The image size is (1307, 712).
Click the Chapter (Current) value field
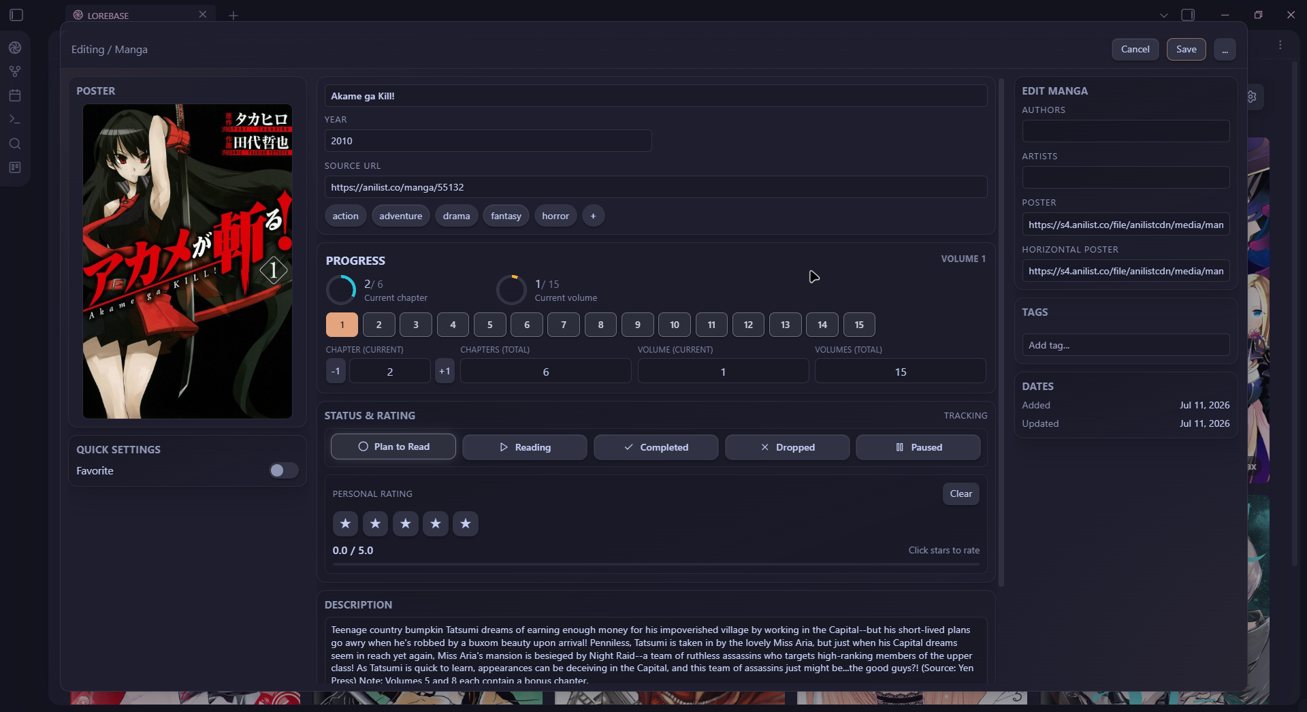[390, 372]
